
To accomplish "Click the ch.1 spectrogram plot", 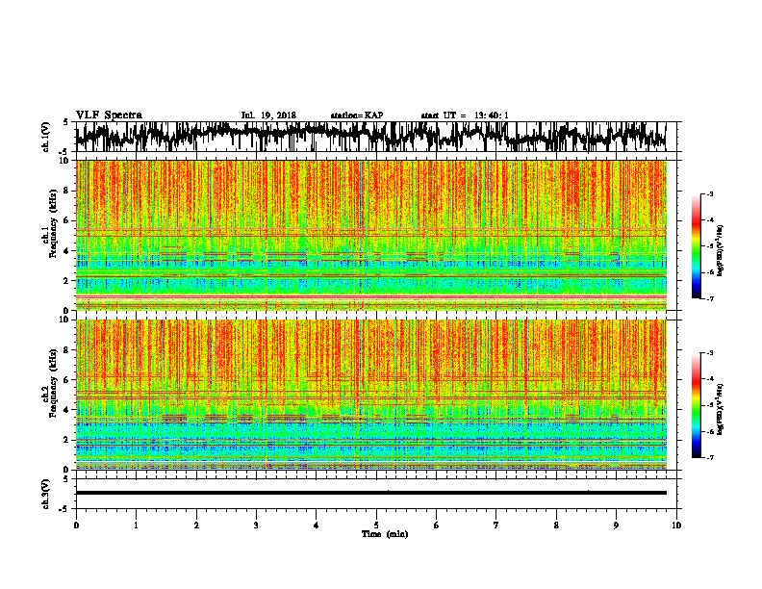I will (370, 235).
